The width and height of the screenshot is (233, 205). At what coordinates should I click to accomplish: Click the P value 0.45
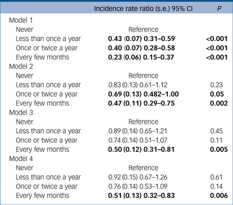click(217, 131)
